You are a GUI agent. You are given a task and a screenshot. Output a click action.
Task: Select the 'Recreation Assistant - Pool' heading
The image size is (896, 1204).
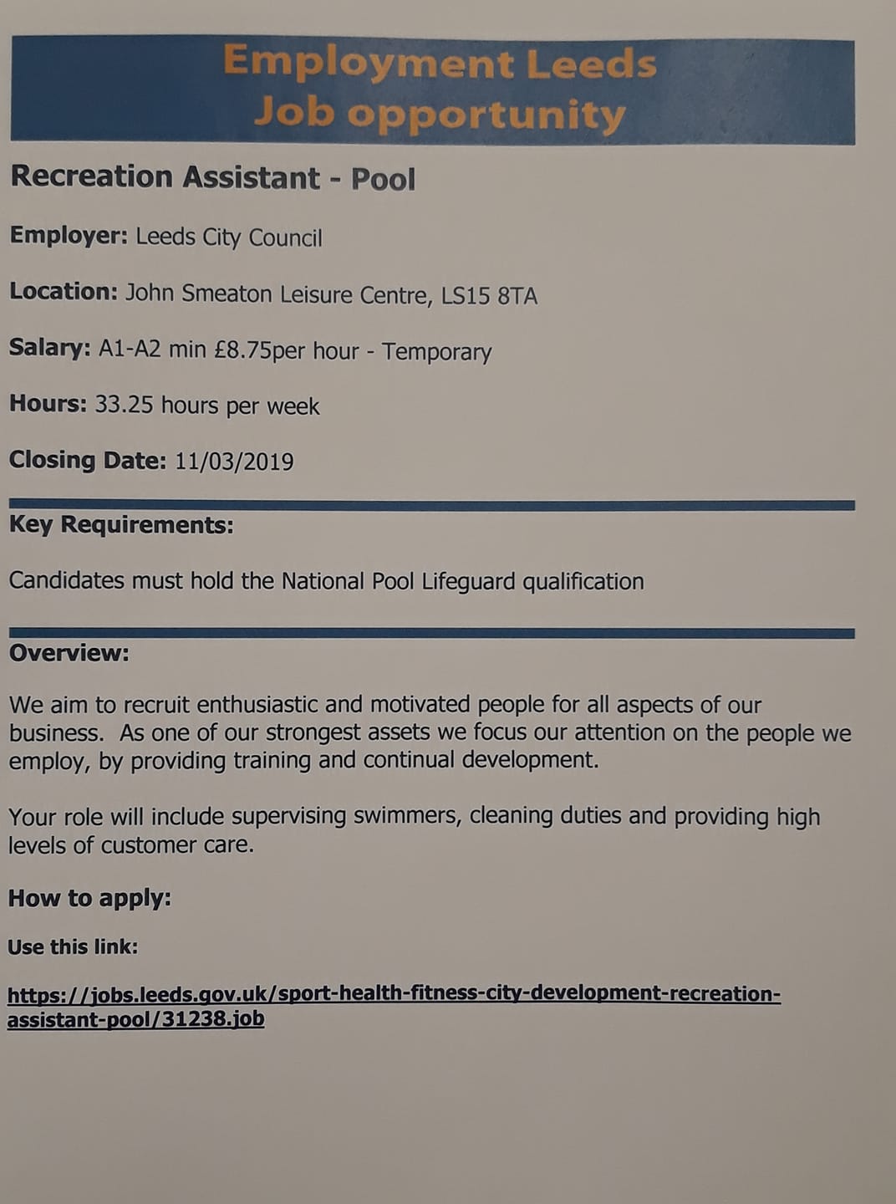coord(212,178)
